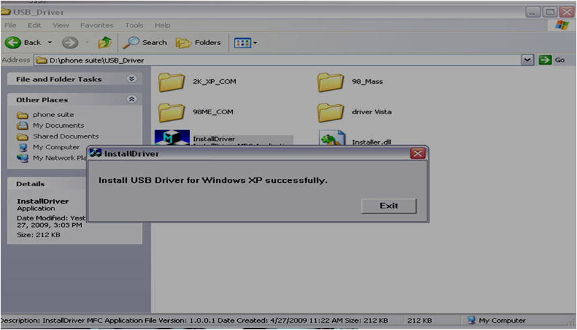Expand the File and Folder Tasks panel
Image resolution: width=577 pixels, height=330 pixels.
click(x=132, y=79)
